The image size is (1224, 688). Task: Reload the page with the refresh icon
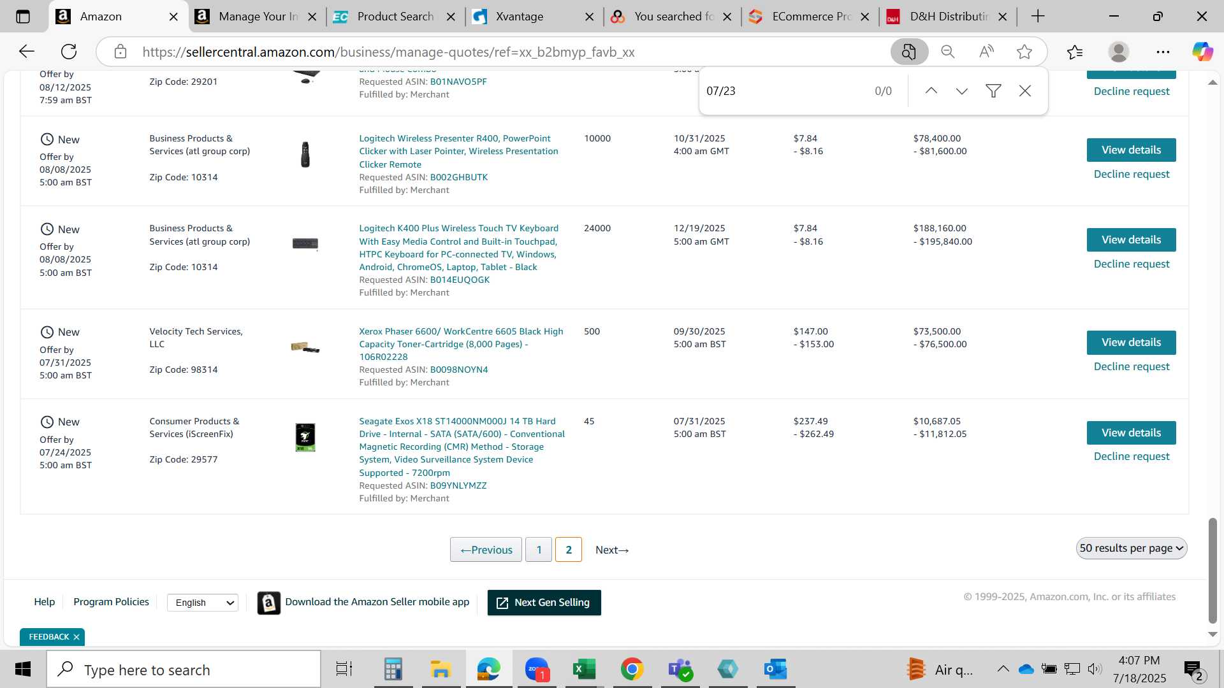69,52
